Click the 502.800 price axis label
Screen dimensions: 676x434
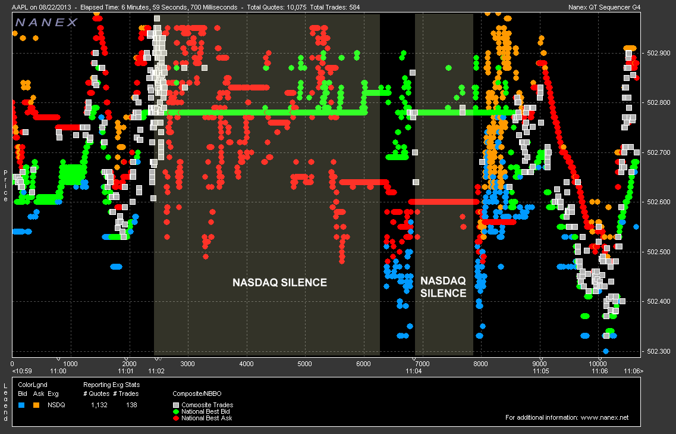659,103
